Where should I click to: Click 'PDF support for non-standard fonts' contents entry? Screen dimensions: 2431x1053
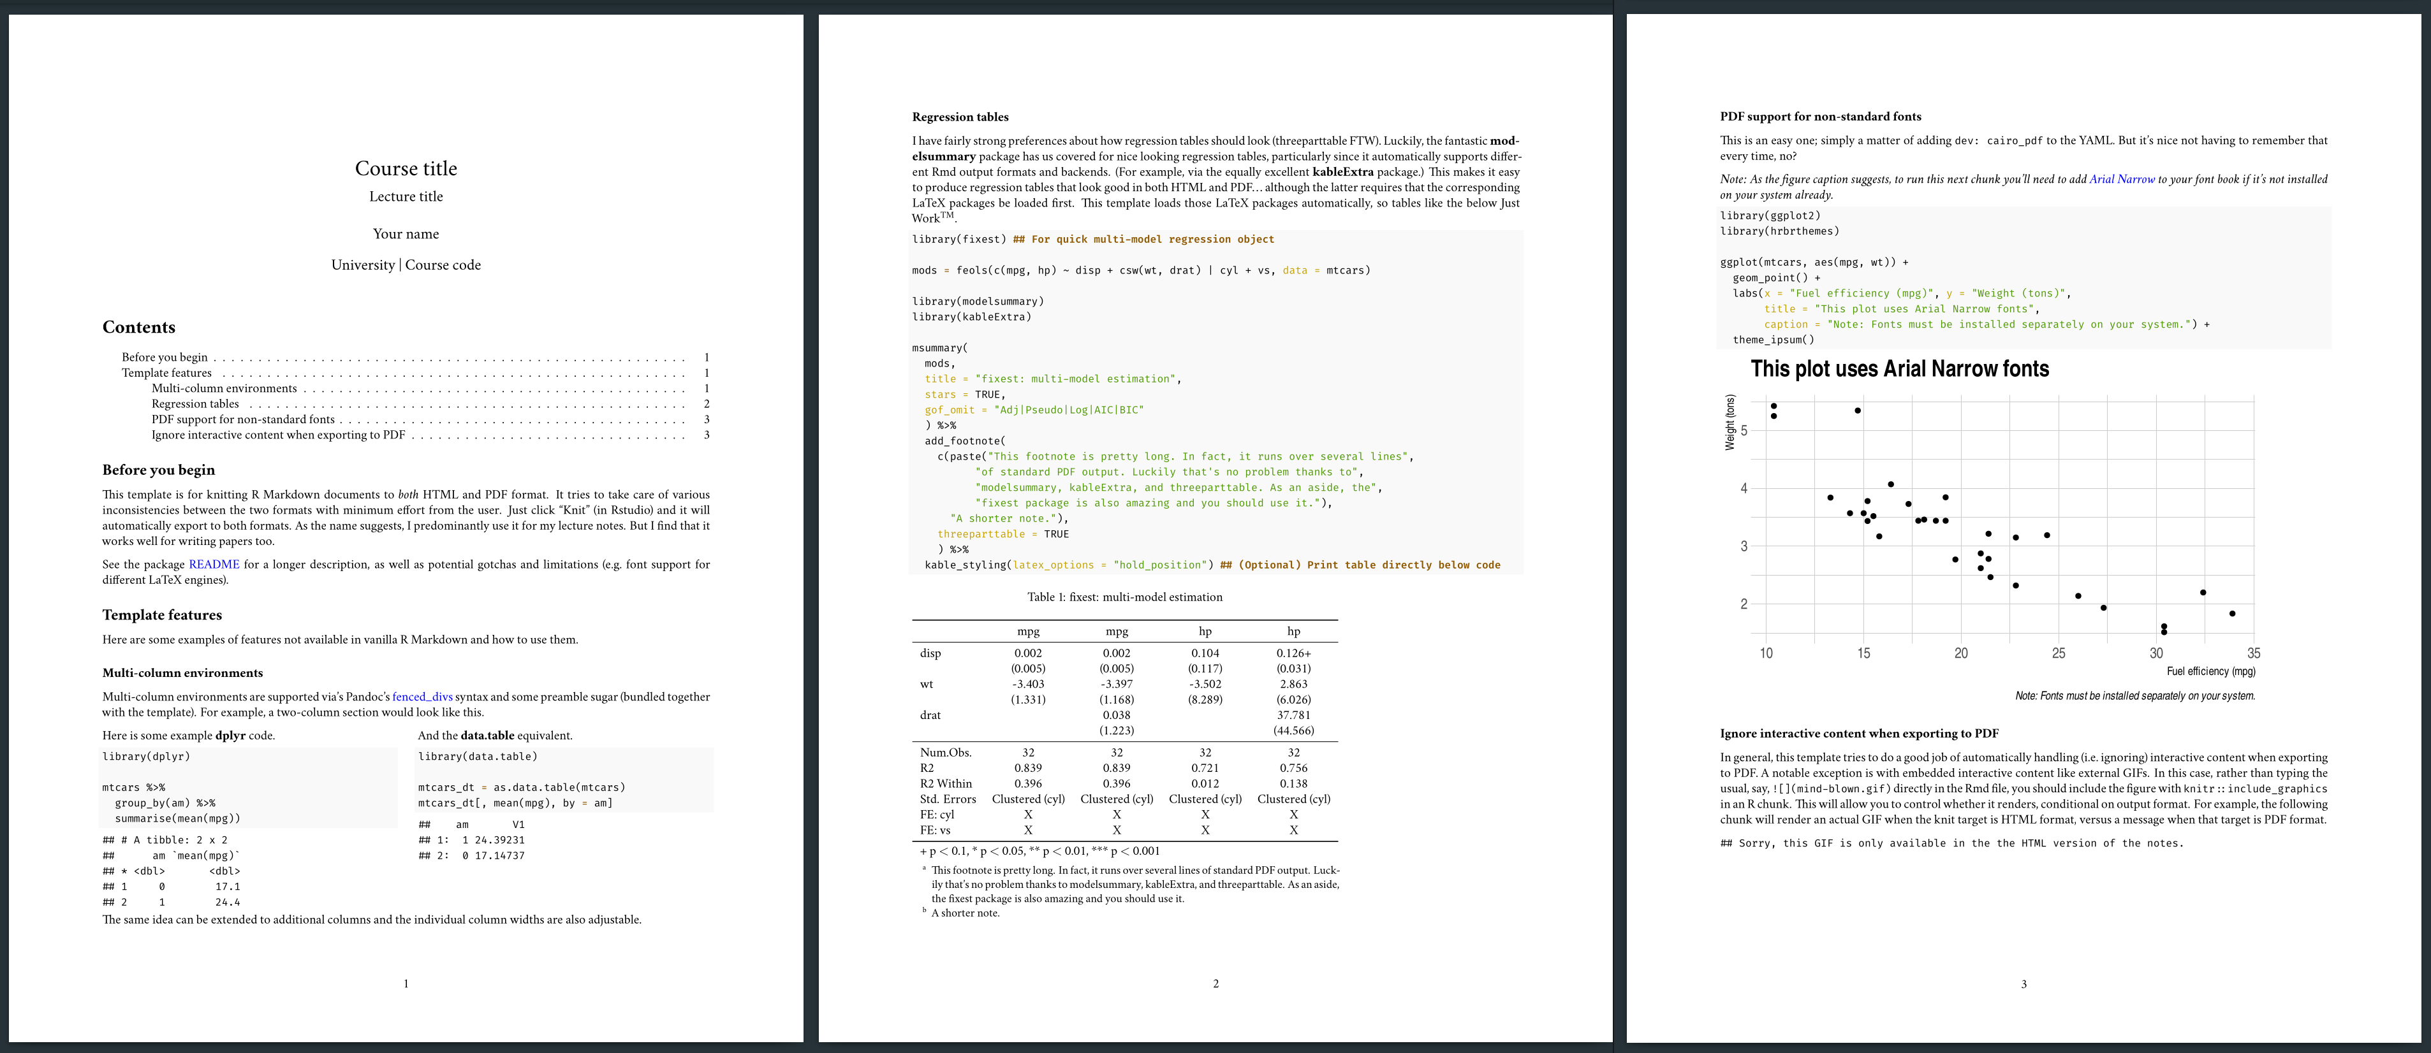[x=242, y=419]
